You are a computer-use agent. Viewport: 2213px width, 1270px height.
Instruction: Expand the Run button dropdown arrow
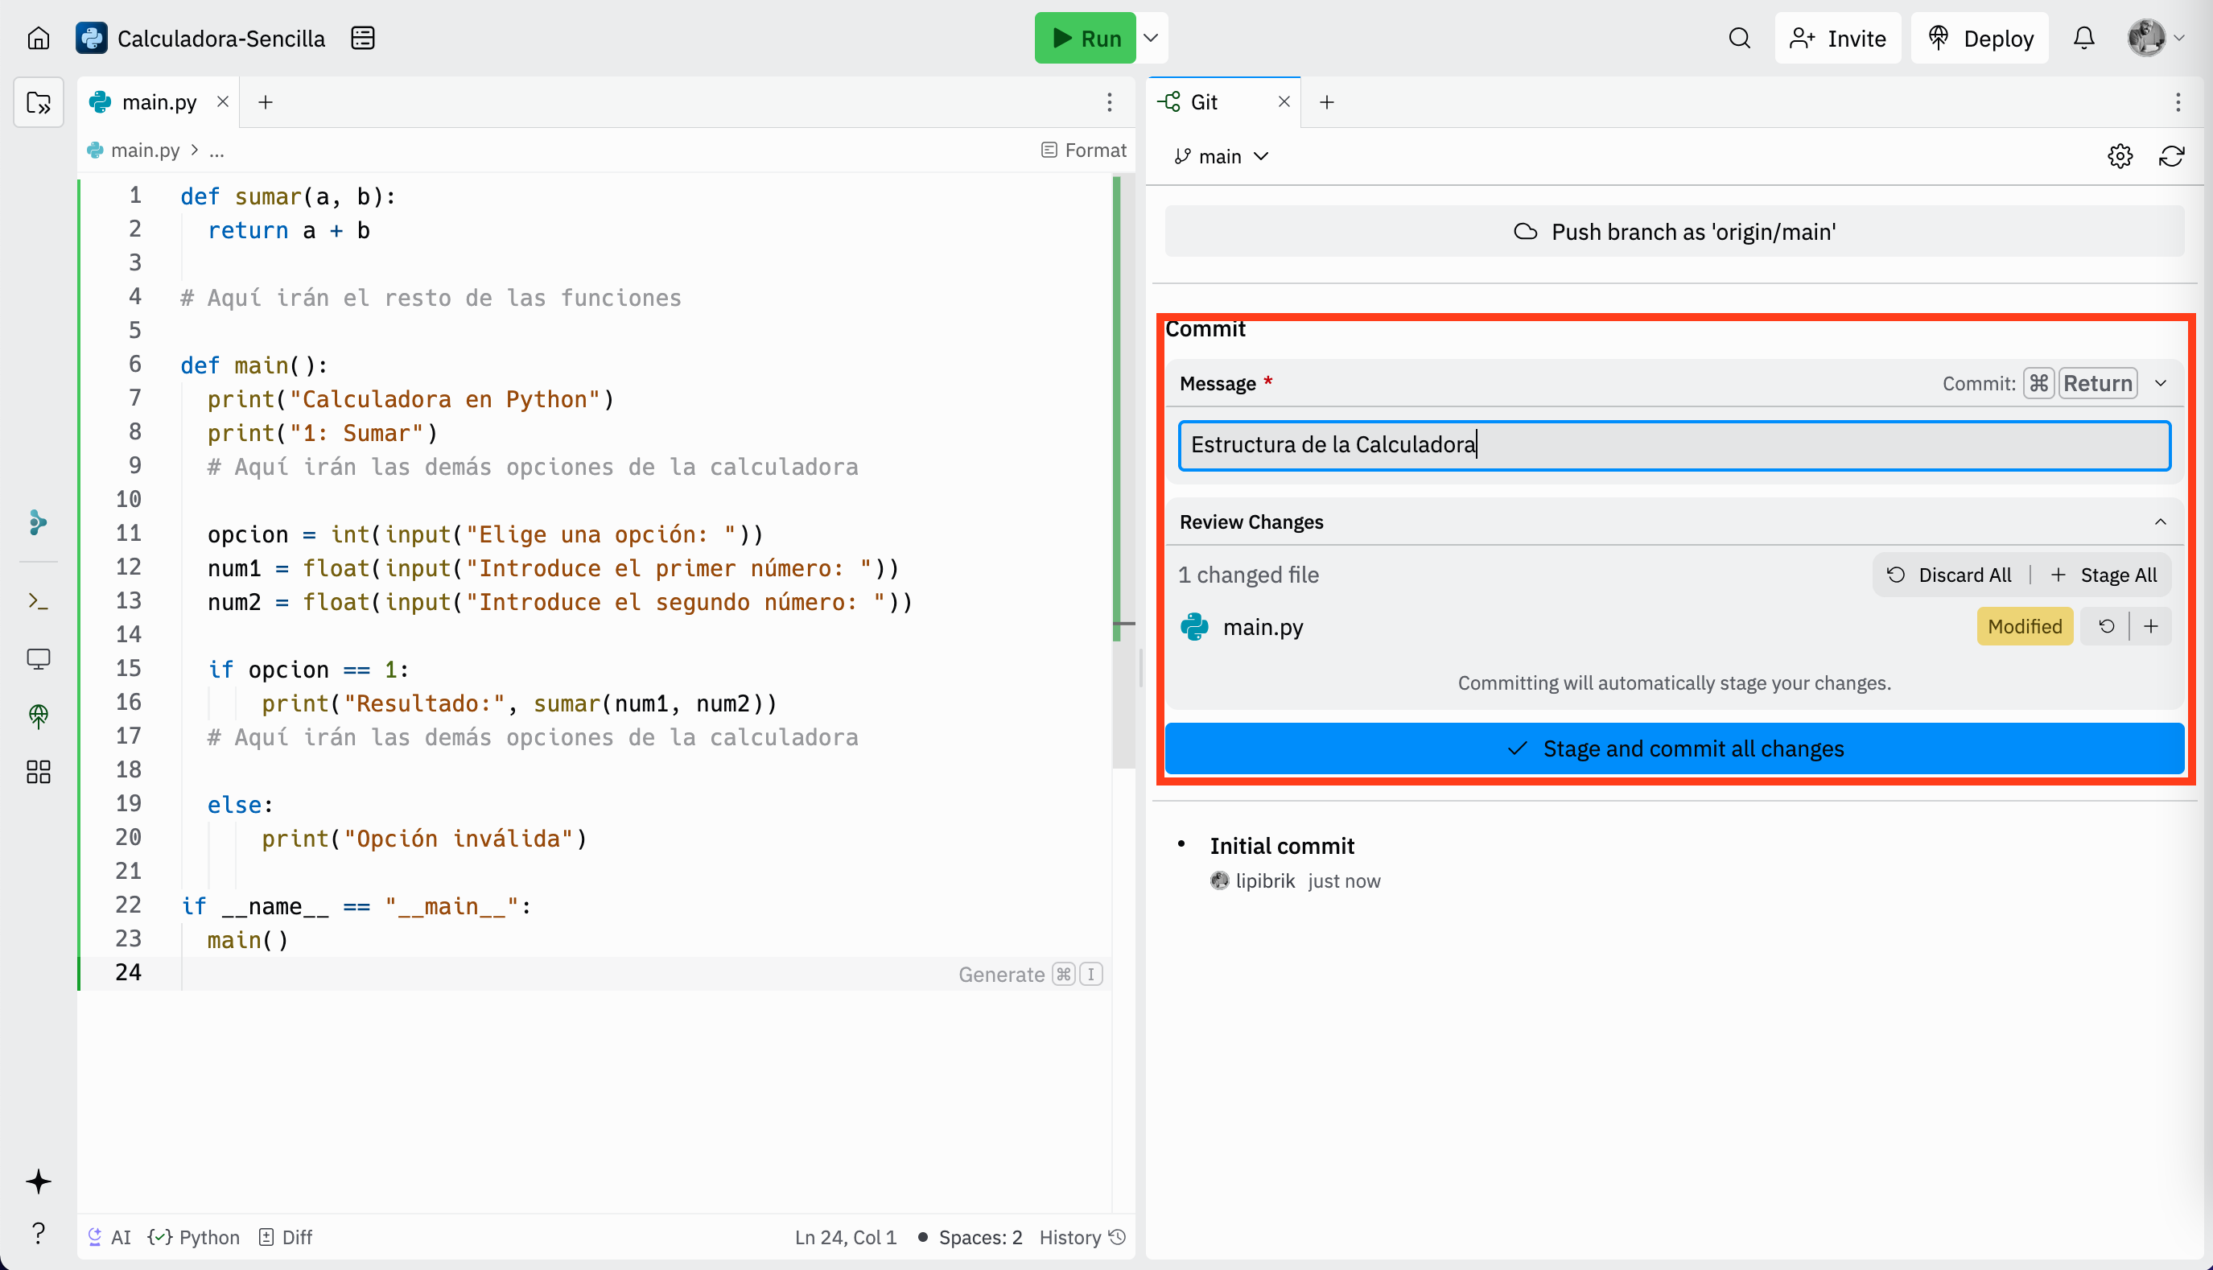[x=1151, y=39]
